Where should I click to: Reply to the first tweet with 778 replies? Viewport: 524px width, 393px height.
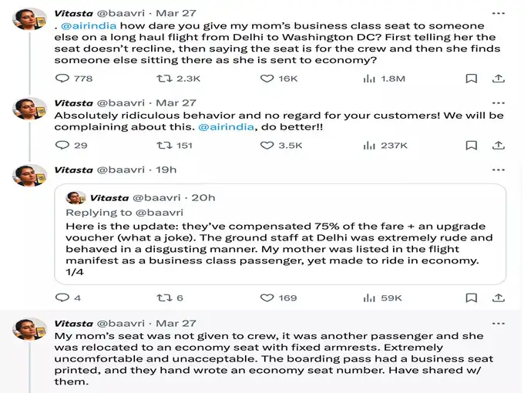(63, 78)
